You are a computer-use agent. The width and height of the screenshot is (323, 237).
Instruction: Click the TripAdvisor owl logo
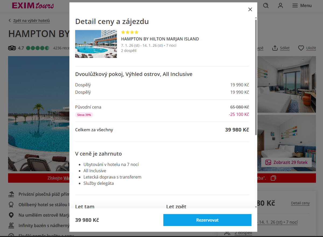pos(12,48)
